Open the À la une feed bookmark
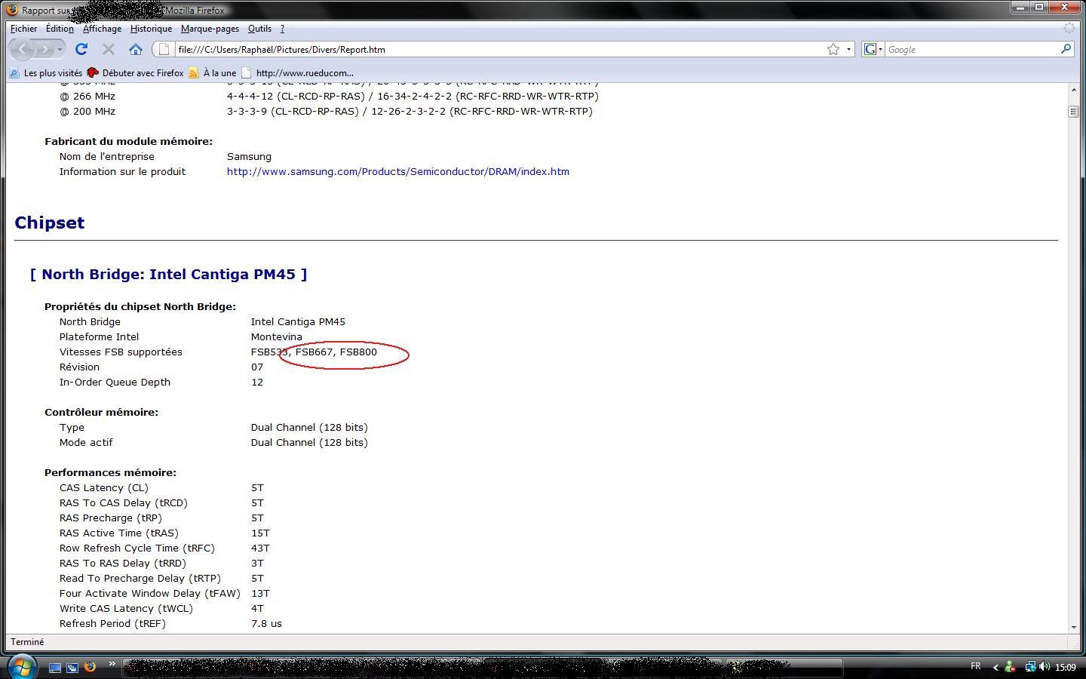This screenshot has width=1086, height=679. coord(212,73)
